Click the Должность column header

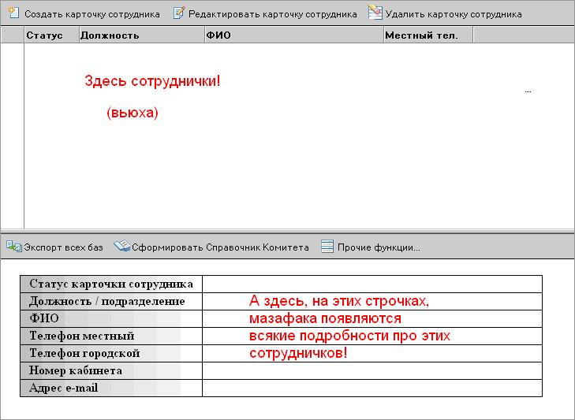(140, 35)
